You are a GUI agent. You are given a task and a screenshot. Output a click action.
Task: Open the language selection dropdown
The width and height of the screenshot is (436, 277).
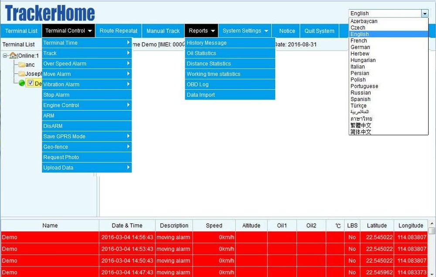tap(425, 13)
